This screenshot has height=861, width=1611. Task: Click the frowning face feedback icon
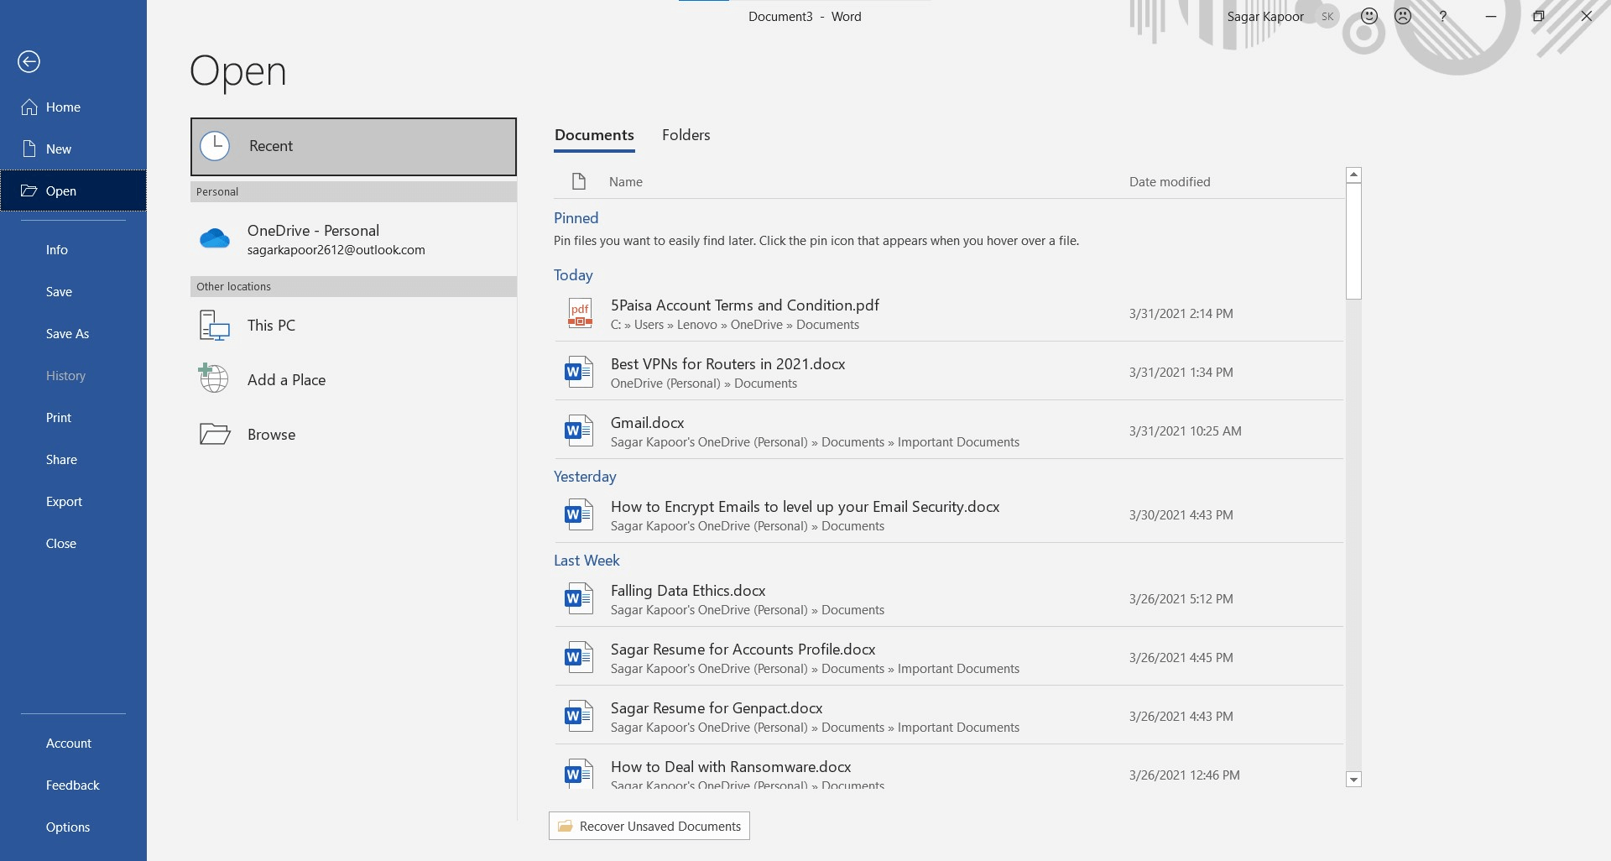click(1403, 16)
